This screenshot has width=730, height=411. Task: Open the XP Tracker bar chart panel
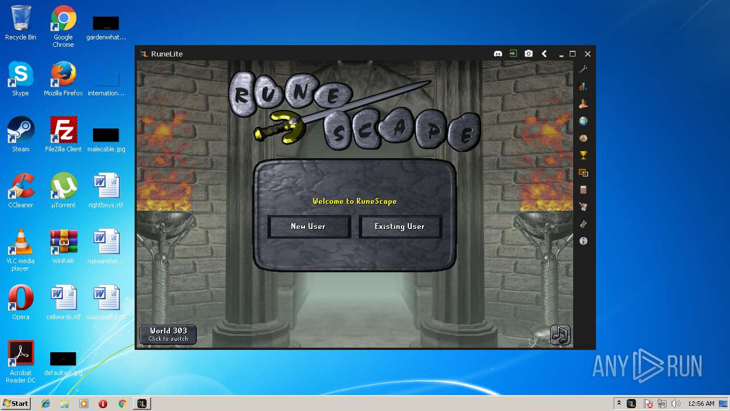coord(583,87)
